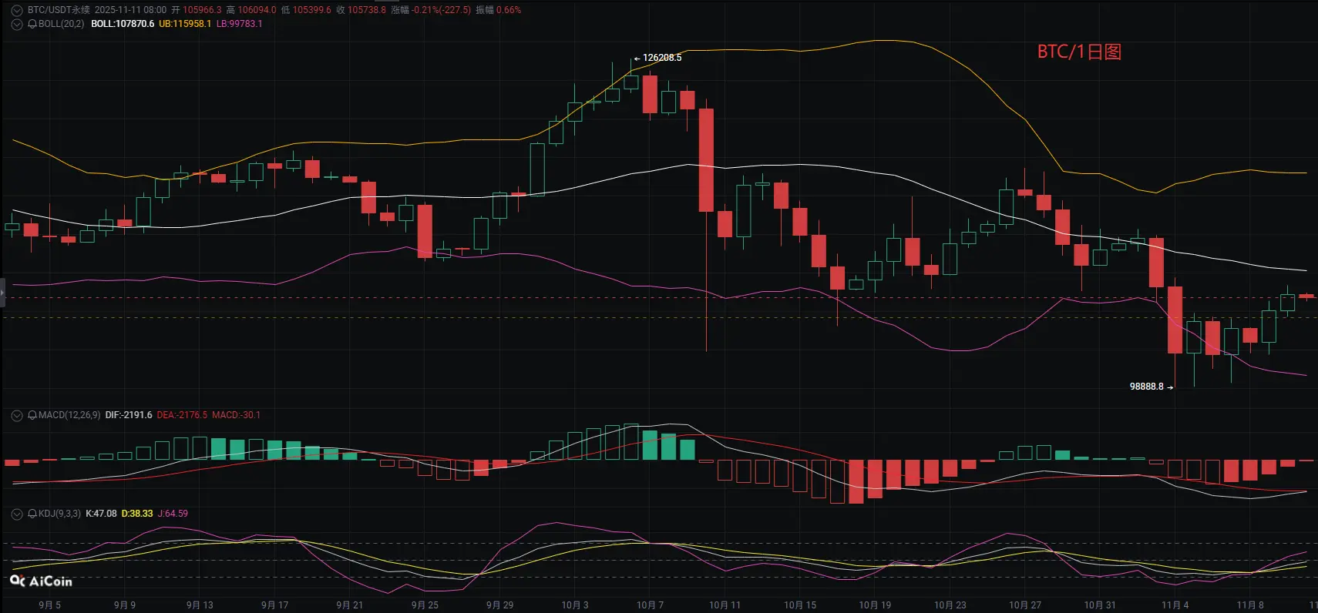Set alert with KDJ bell icon
This screenshot has height=613, width=1318.
32,514
